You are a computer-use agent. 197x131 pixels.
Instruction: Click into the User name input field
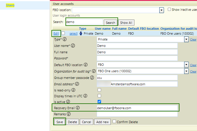pos(137,46)
